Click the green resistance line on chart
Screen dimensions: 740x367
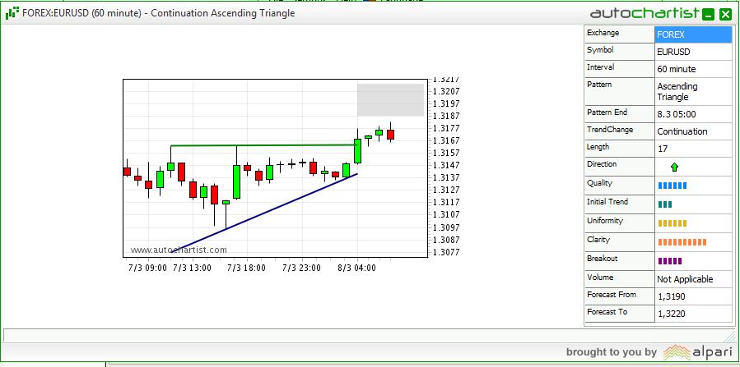263,145
